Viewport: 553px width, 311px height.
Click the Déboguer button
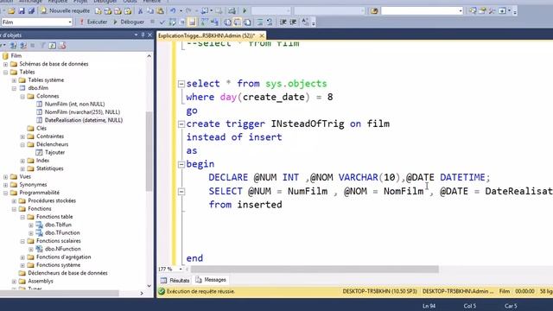pos(129,22)
